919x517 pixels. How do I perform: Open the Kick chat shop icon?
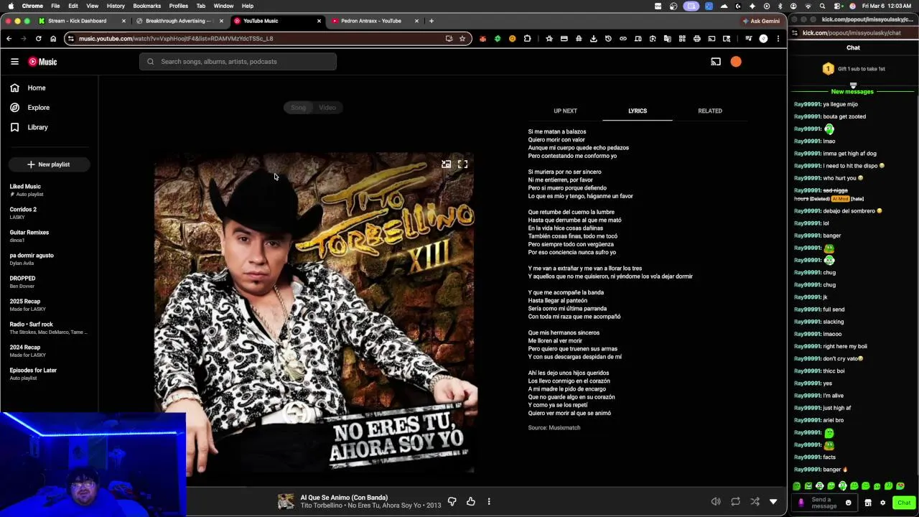tap(868, 503)
